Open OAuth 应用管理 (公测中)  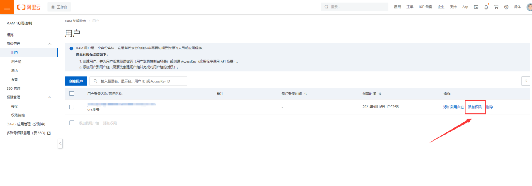coord(26,124)
